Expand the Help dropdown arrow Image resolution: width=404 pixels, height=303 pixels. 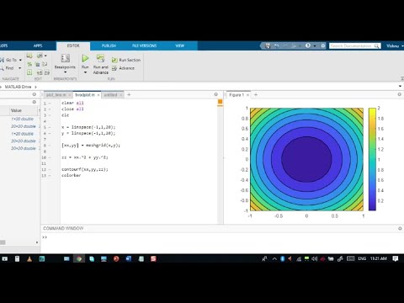(x=315, y=45)
